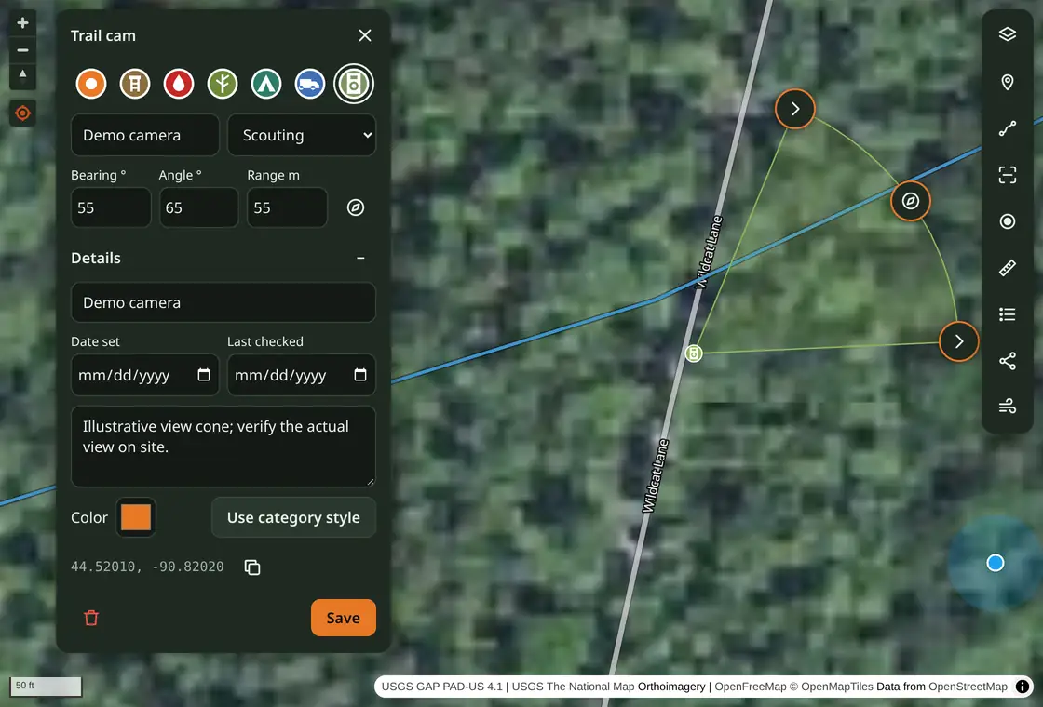The image size is (1043, 707).
Task: Click the notes text area
Action: 223,447
